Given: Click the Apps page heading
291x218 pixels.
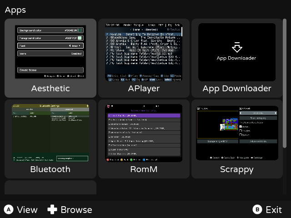Looking at the screenshot, I should (x=15, y=10).
